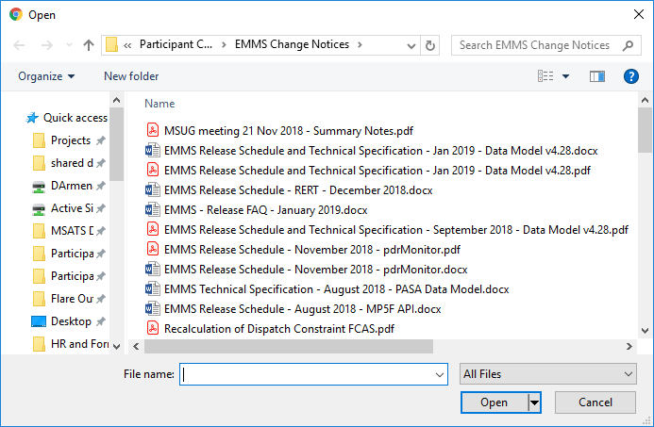Click New folder in the toolbar
This screenshot has height=427, width=654.
point(131,76)
